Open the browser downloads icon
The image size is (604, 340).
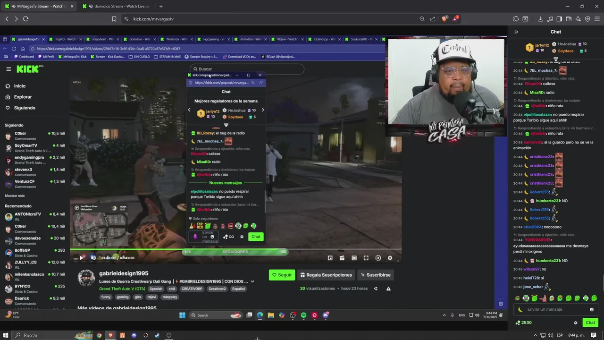coord(540,19)
